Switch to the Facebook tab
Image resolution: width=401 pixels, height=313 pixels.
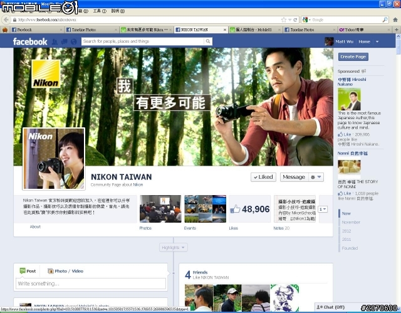[x=36, y=30]
